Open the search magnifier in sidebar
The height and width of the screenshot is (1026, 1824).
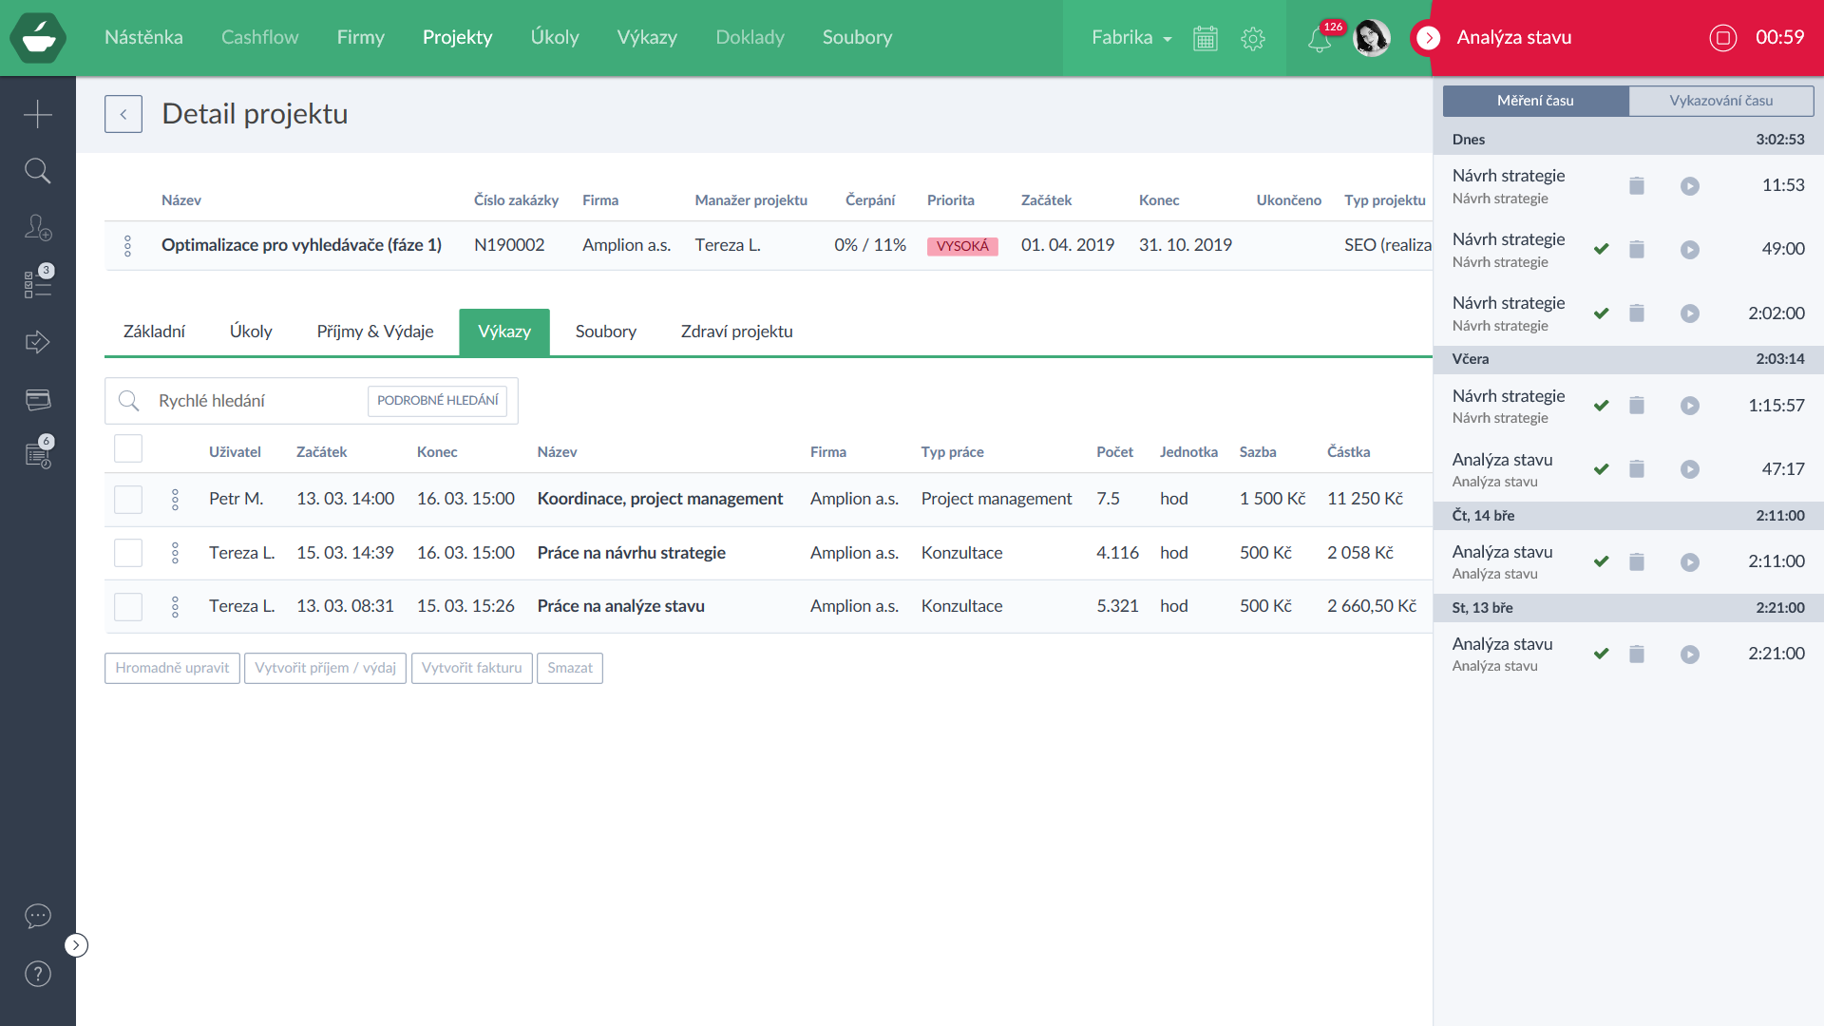38,171
